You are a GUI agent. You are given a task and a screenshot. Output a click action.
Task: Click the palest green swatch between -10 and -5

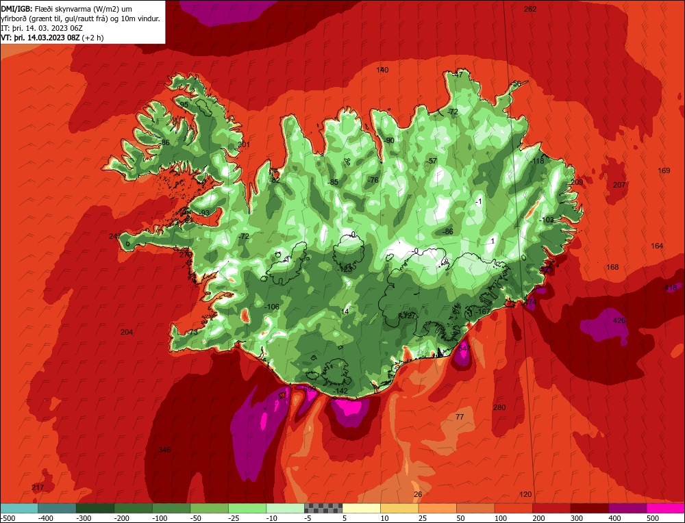tap(285, 508)
